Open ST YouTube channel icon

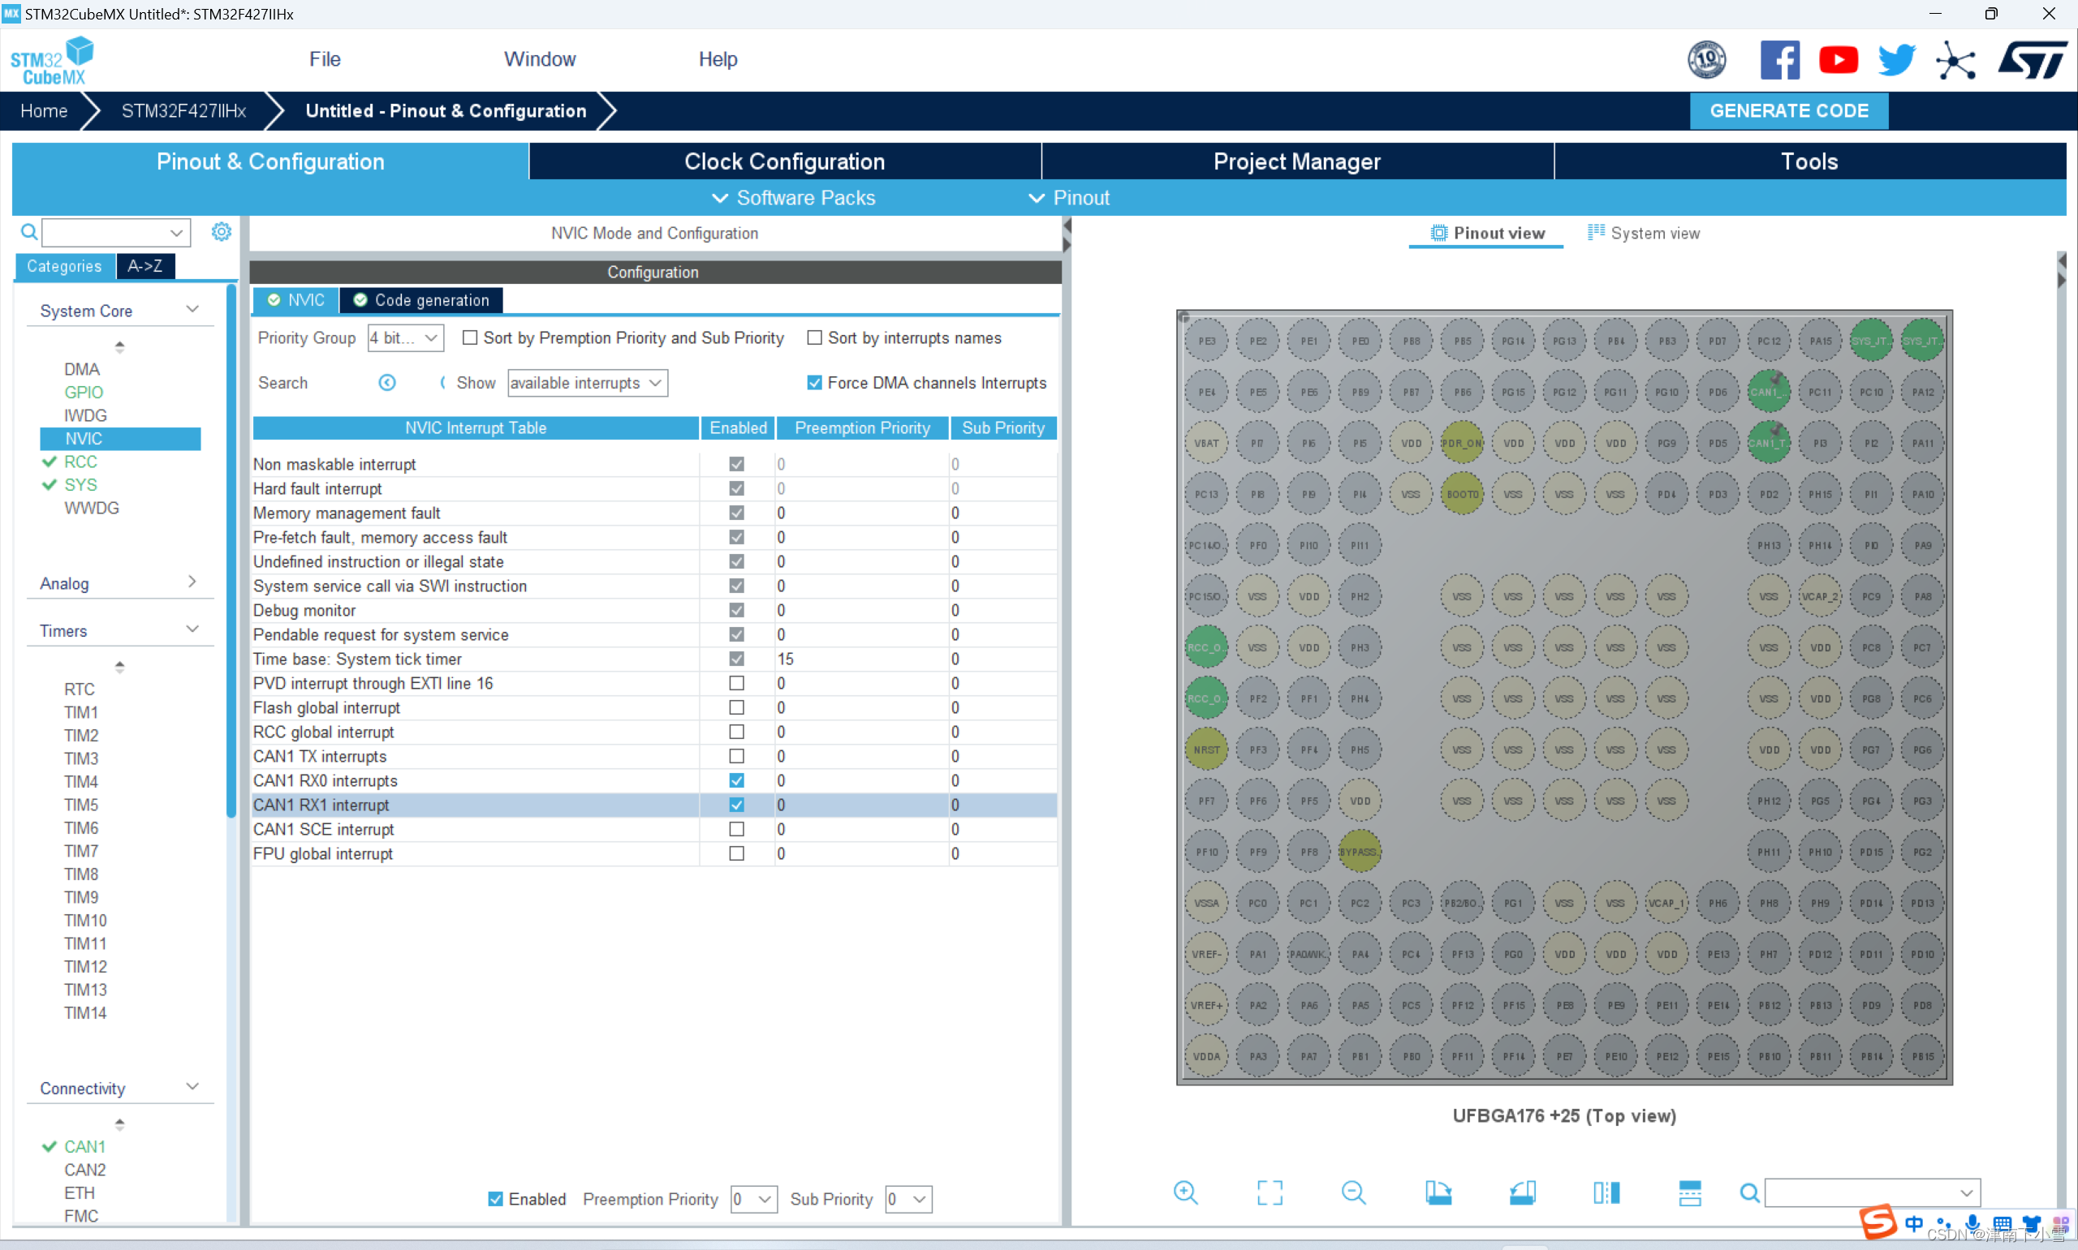pos(1838,60)
